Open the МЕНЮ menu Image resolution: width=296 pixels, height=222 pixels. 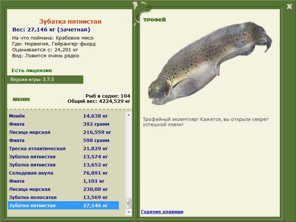[21, 99]
